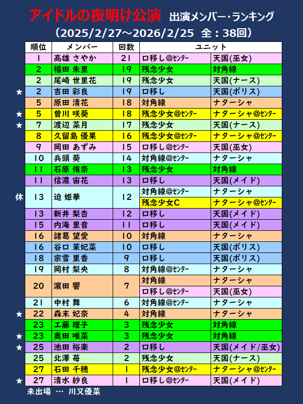The height and width of the screenshot is (404, 303).
Task: Click the count 14 for 兵頭 葵
Action: (x=126, y=158)
